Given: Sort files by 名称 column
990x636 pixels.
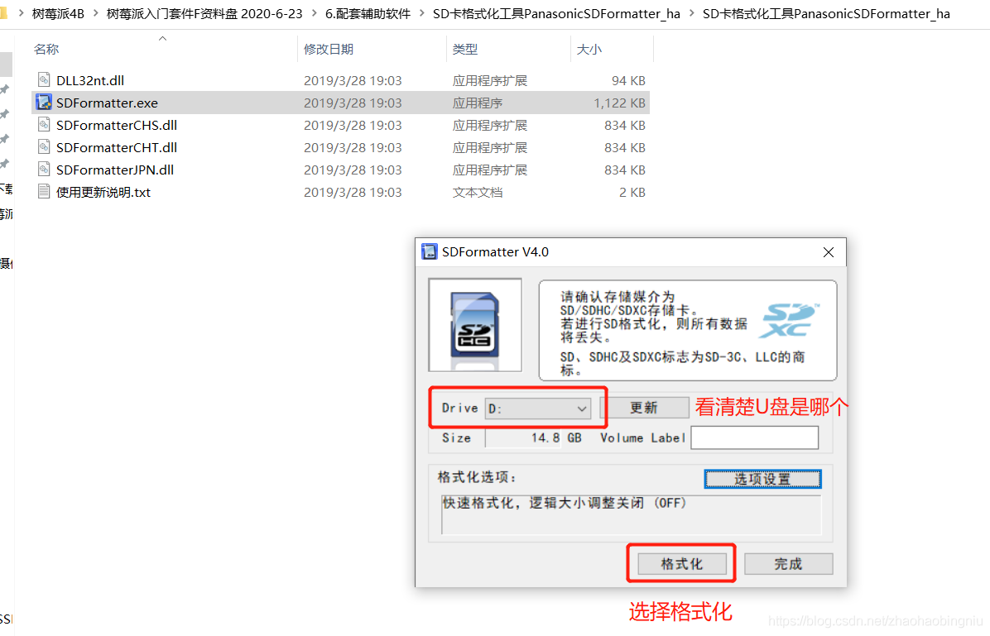Looking at the screenshot, I should pyautogui.click(x=46, y=50).
